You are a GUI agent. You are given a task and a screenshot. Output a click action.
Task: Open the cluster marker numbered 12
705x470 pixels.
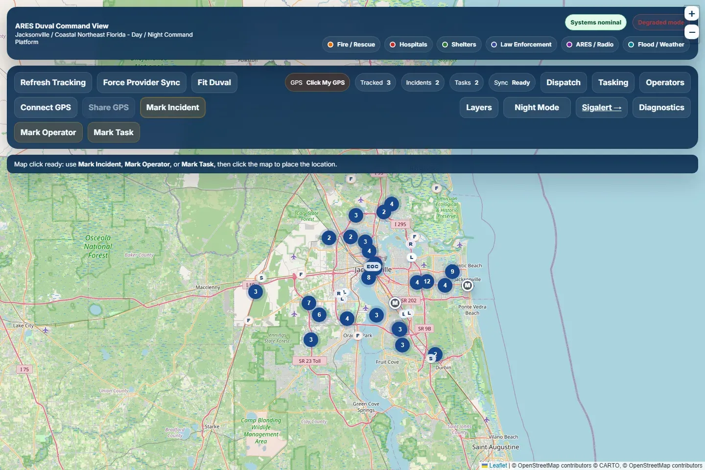pos(427,282)
